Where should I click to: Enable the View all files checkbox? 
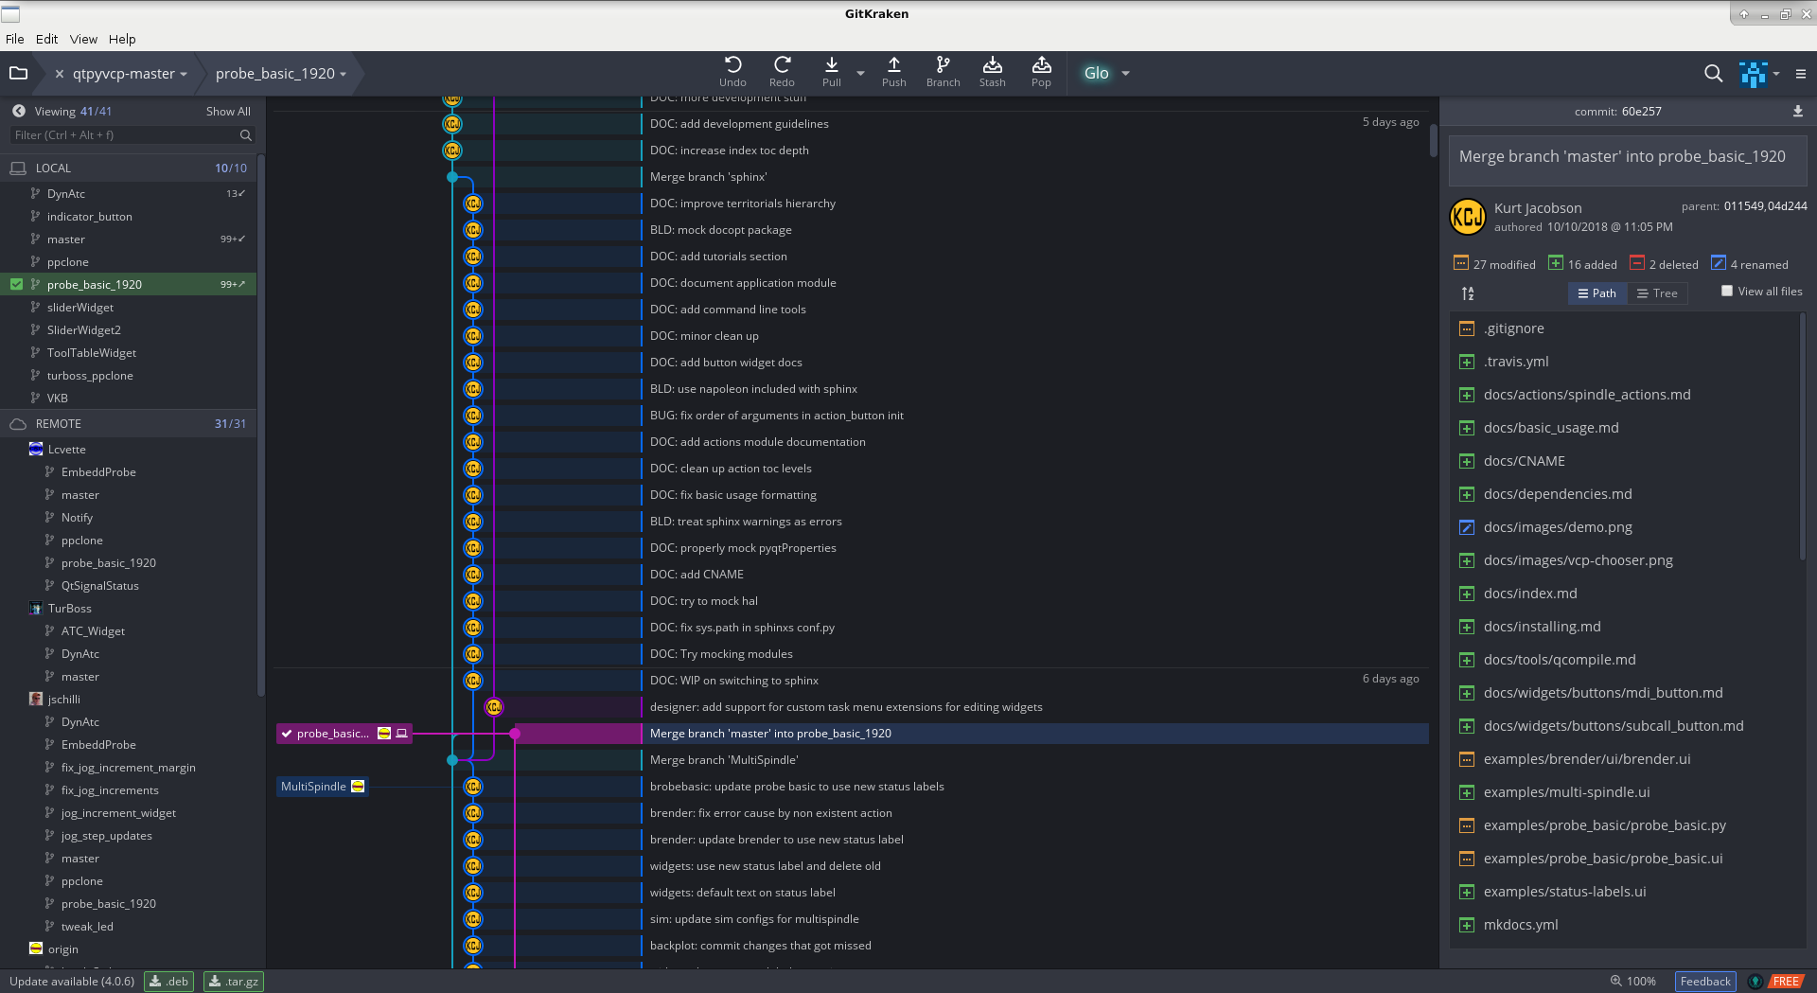[x=1726, y=292]
